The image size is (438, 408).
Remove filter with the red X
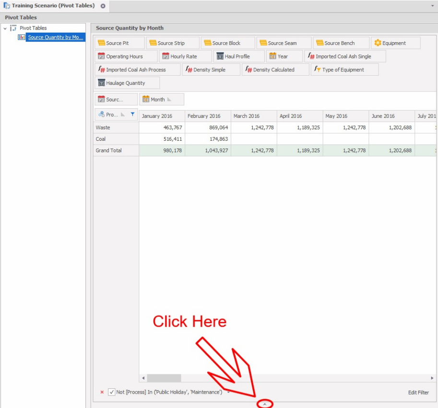(x=102, y=392)
